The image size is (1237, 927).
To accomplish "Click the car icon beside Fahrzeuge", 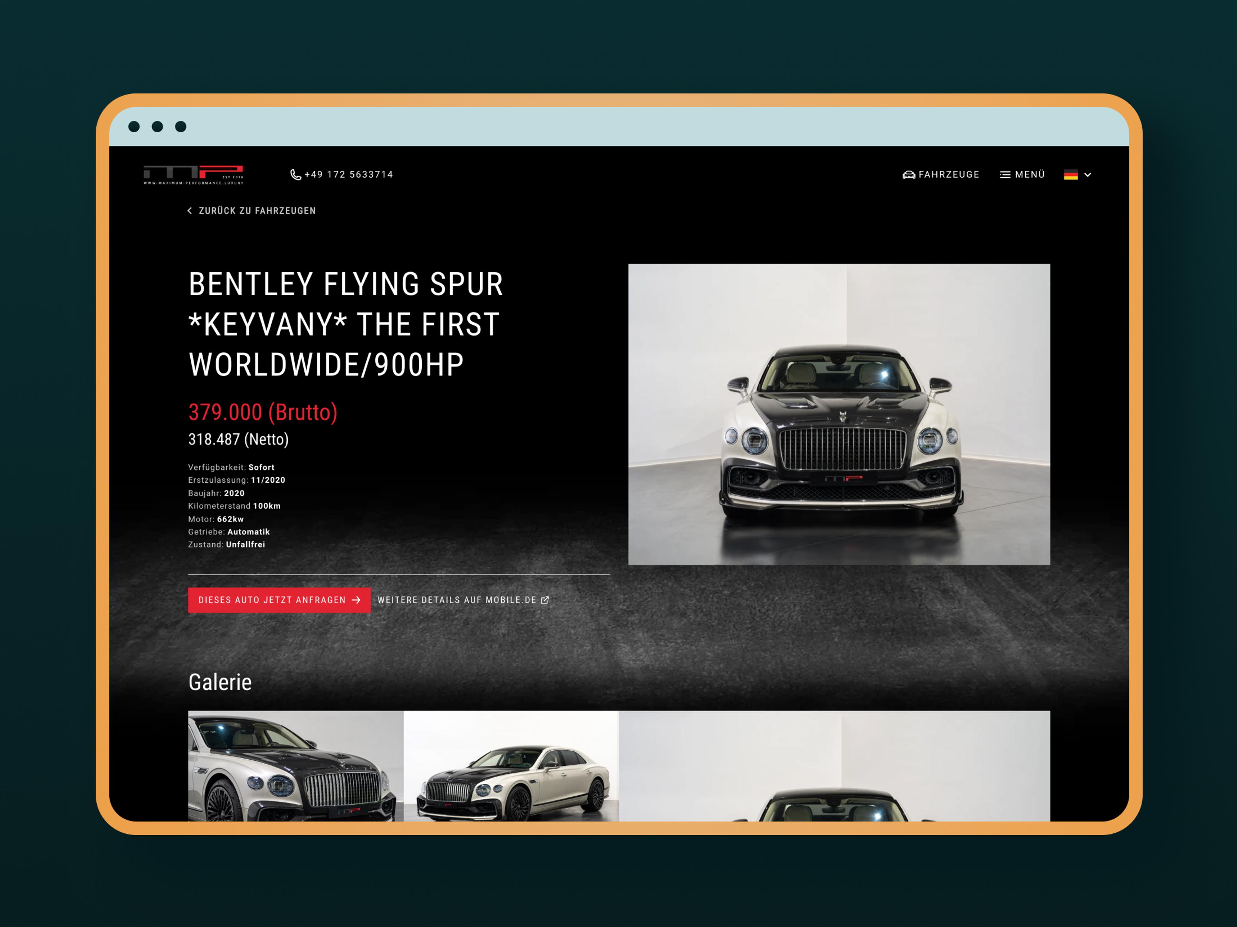I will pos(909,175).
